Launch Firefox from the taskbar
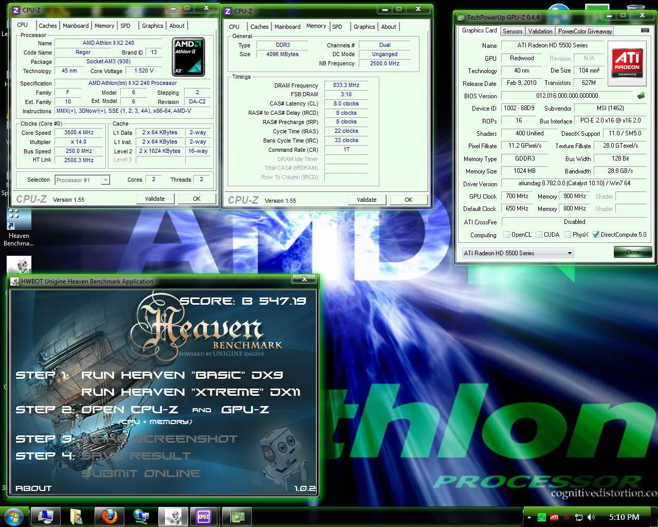Screen dimensions: 658x527 (108, 516)
